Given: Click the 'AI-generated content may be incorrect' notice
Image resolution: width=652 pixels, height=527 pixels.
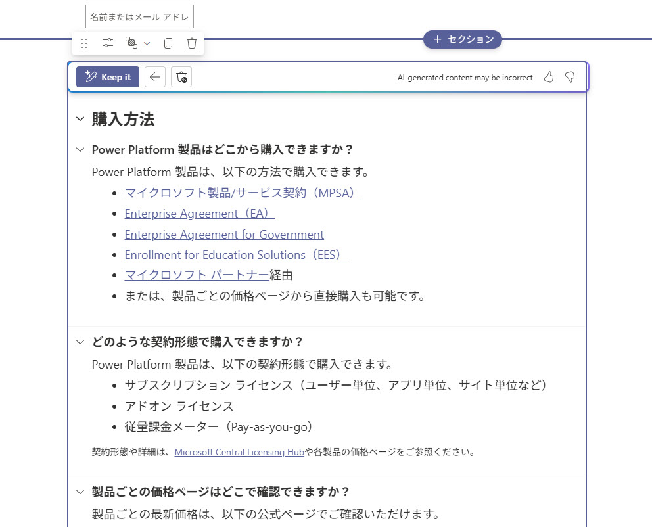Looking at the screenshot, I should click(x=465, y=78).
